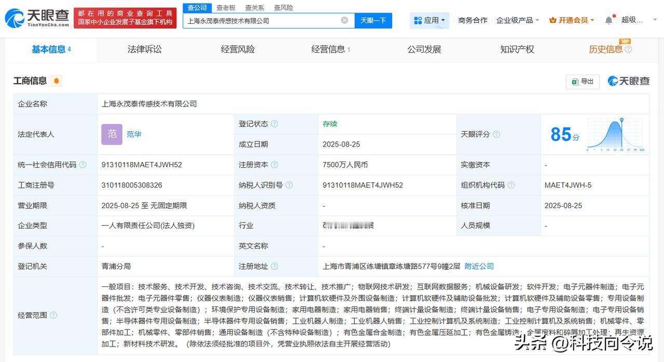Screen dimensions: 664x362
Task: Click the 85分 score distribution chart
Action: click(616, 134)
